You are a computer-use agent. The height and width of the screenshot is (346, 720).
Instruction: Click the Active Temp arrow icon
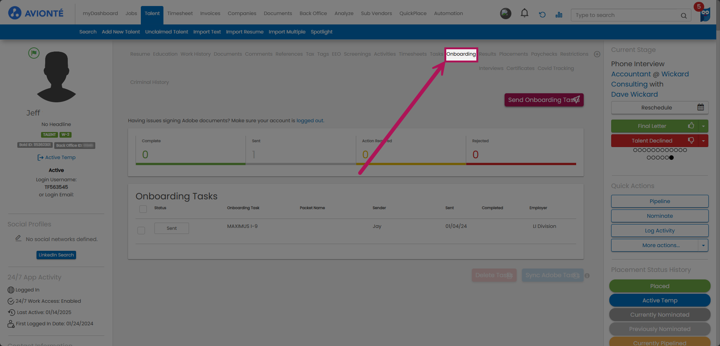coord(40,158)
